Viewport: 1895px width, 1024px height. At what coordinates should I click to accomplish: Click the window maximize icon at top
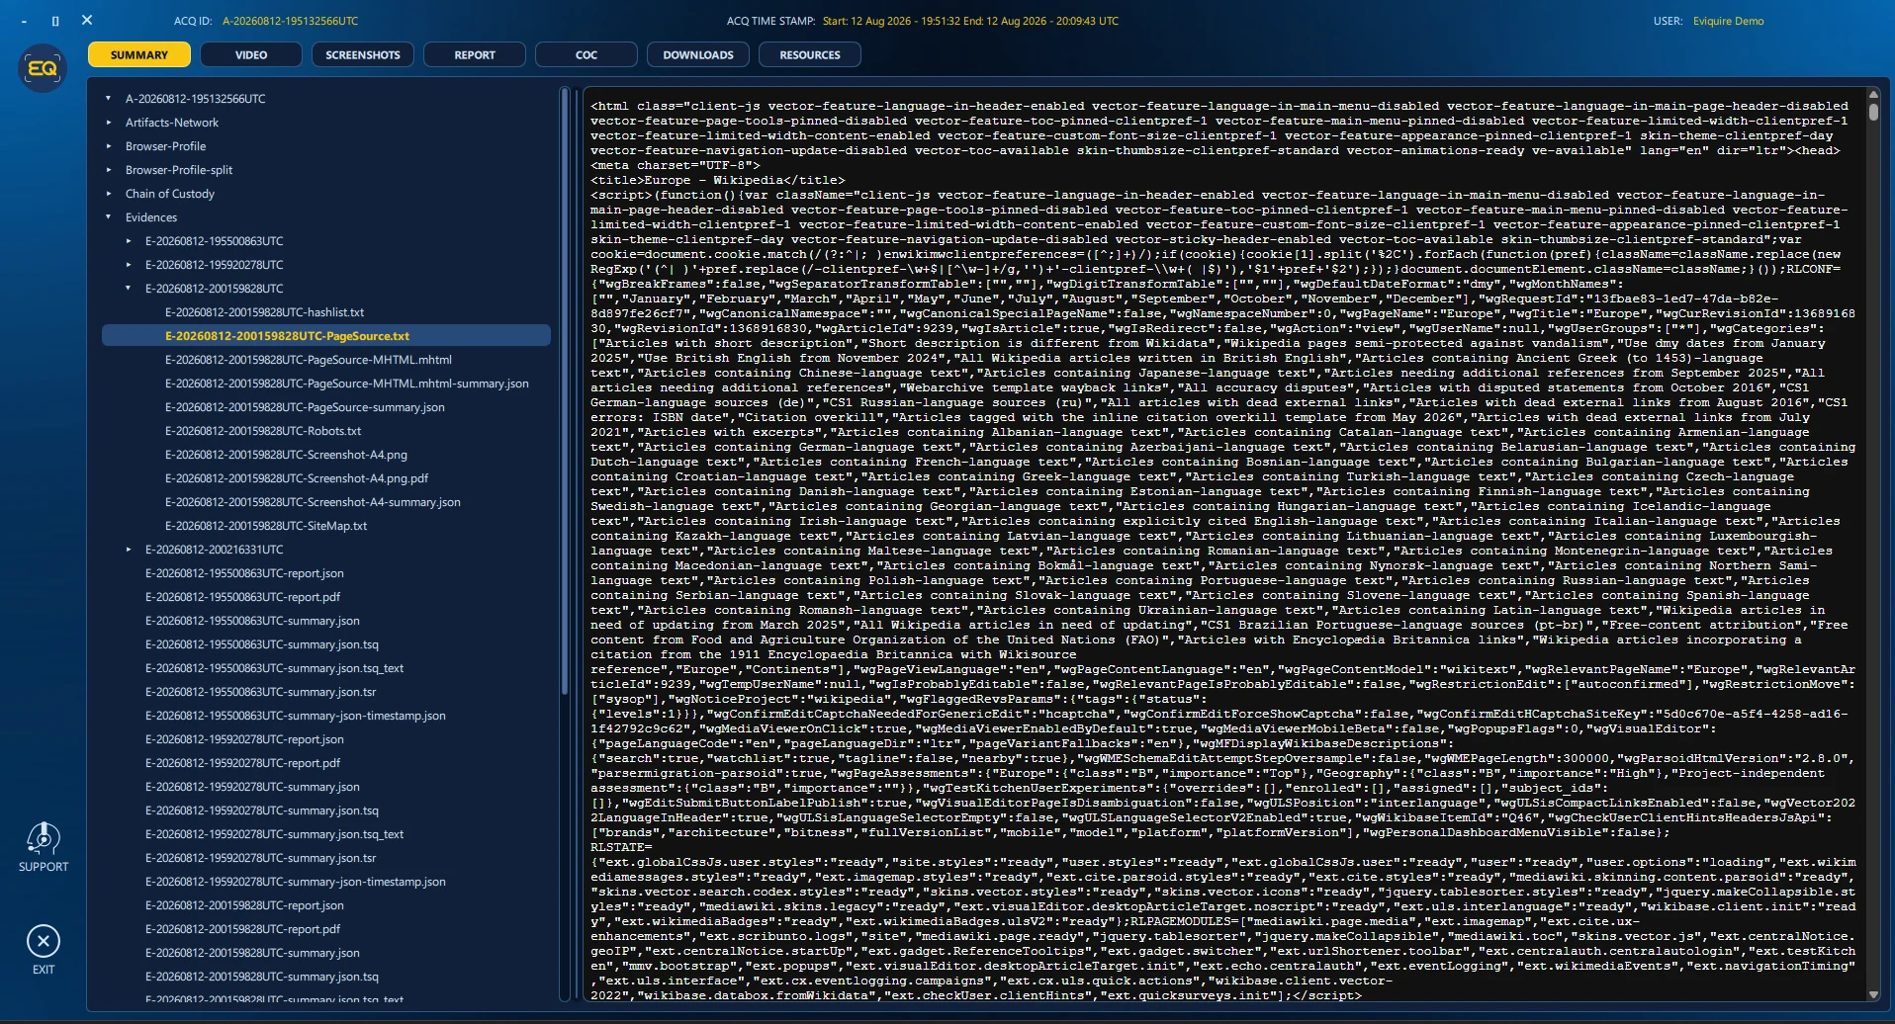tap(55, 21)
